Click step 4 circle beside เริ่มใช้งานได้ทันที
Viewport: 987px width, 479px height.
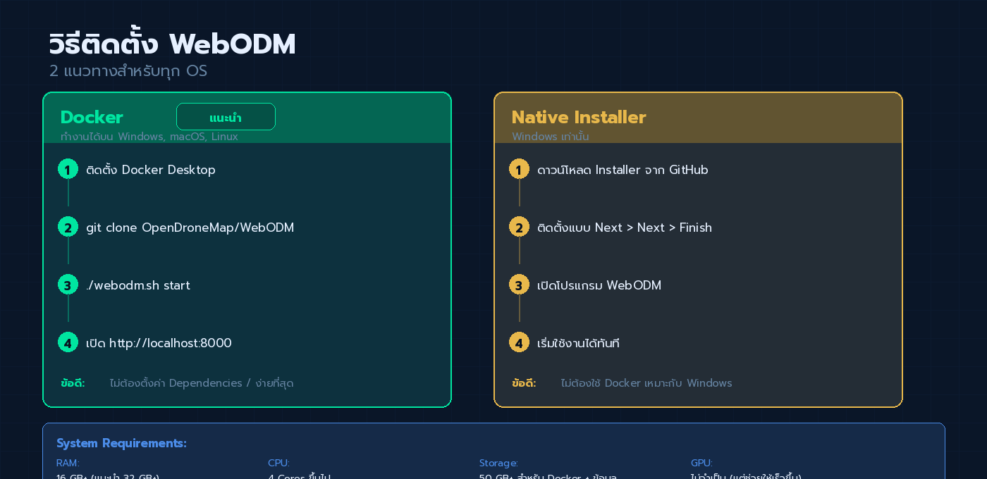[519, 342]
